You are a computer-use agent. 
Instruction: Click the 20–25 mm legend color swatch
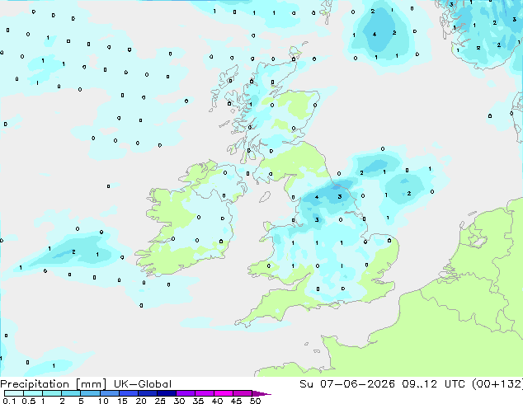tap(148, 393)
